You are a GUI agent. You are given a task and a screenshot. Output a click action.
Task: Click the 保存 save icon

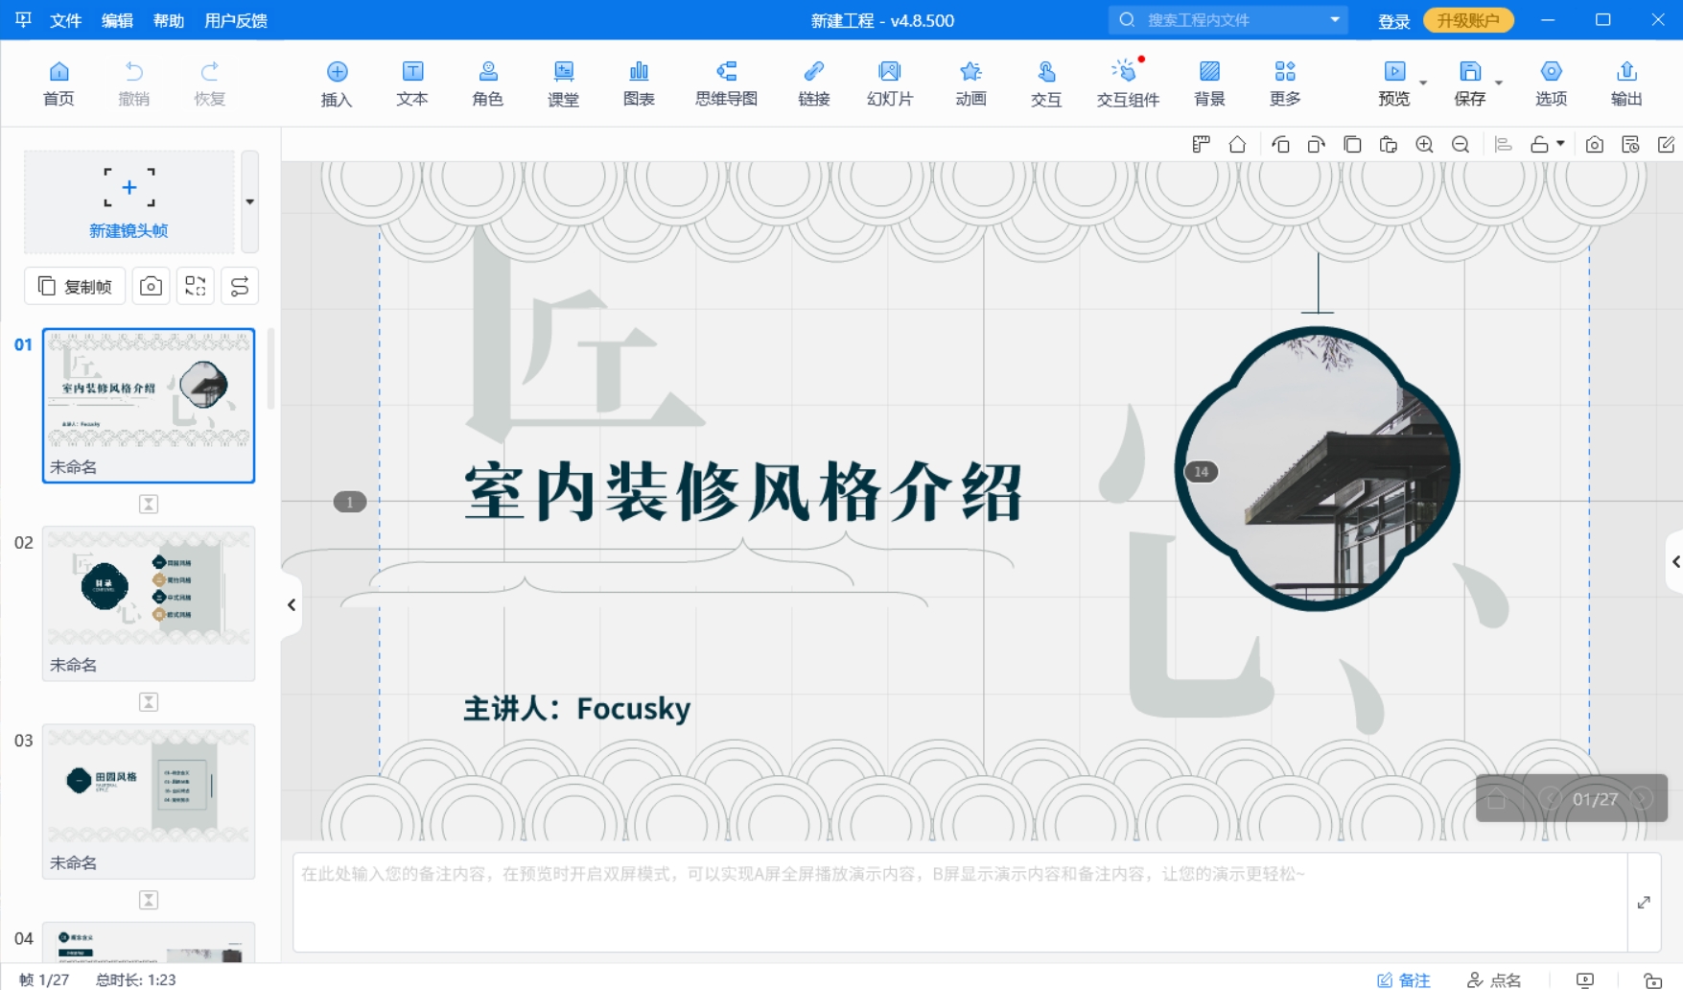click(1470, 83)
